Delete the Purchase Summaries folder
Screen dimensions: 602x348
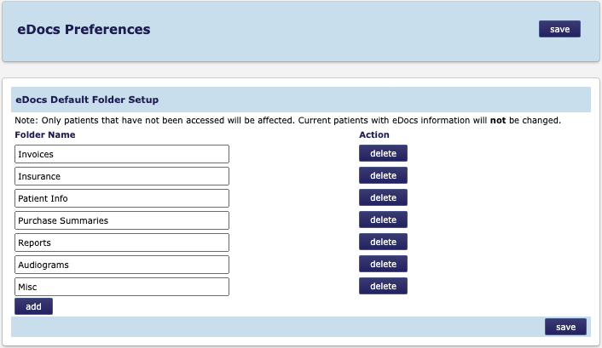pos(383,220)
